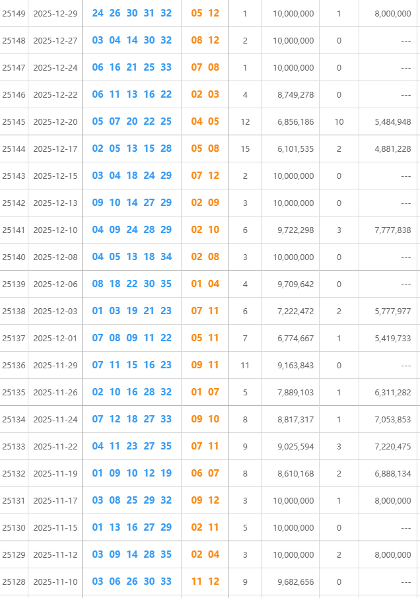
Task: Click orange number 08 in issue 25140
Action: click(214, 257)
